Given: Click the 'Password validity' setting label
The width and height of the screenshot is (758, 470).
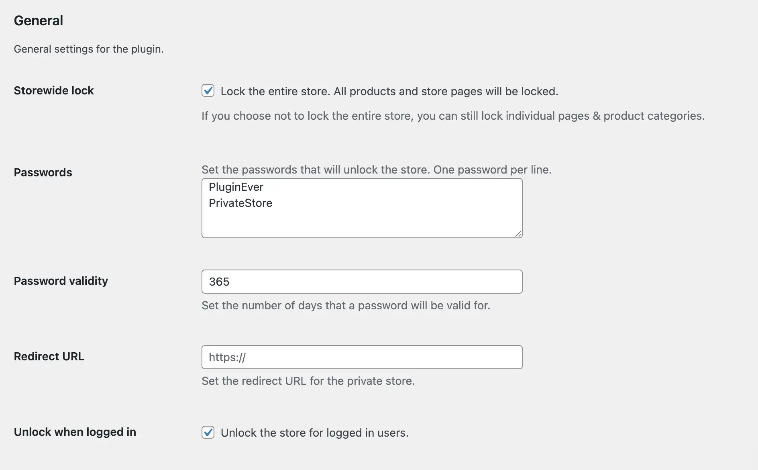Looking at the screenshot, I should pos(61,281).
